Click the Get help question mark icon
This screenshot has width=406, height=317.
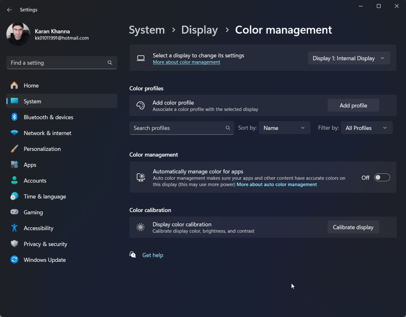(x=133, y=255)
